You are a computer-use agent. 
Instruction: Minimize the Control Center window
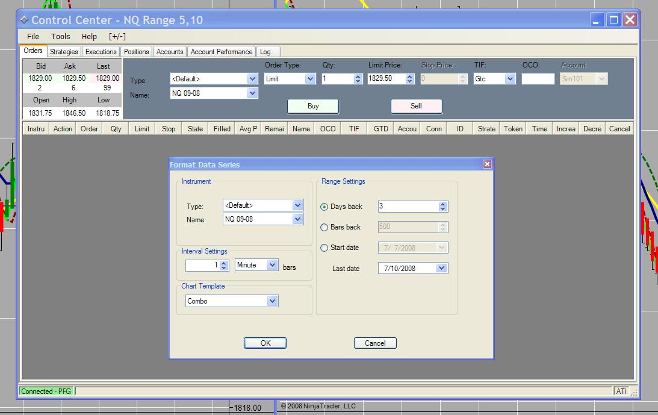pos(597,20)
